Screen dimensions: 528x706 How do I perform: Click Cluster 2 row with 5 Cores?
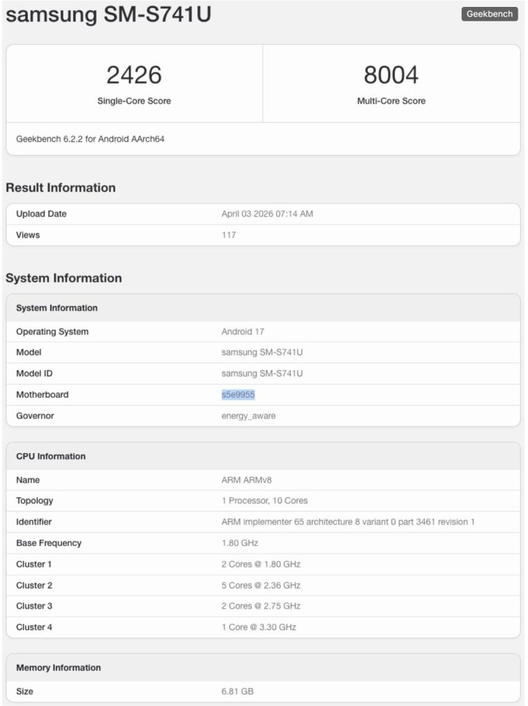click(264, 585)
